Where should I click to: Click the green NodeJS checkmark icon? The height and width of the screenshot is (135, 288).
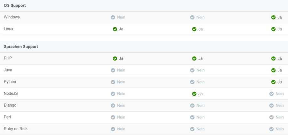194,94
